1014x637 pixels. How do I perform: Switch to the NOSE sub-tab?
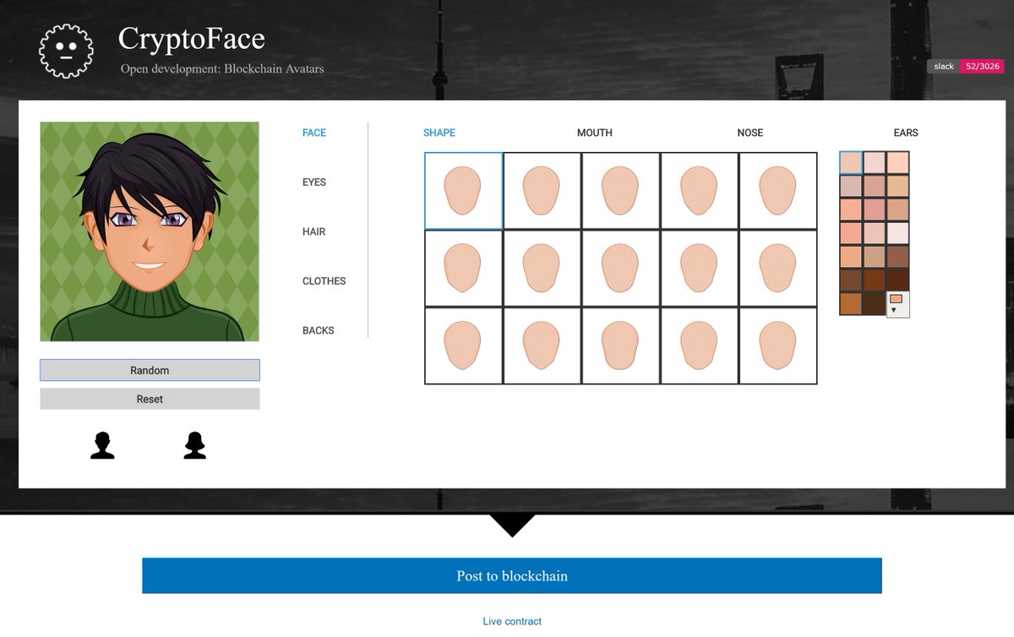pyautogui.click(x=750, y=133)
